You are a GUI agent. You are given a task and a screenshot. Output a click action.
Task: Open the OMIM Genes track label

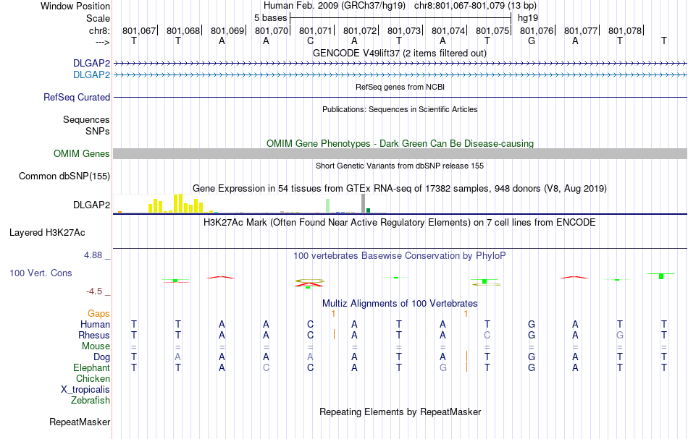(x=81, y=154)
